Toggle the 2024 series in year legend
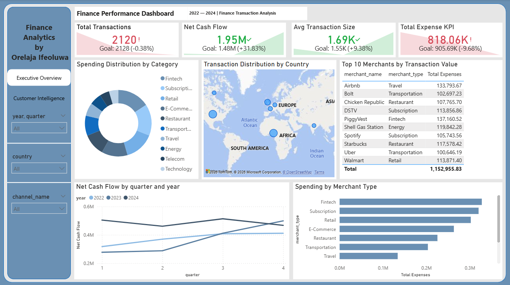 click(130, 198)
